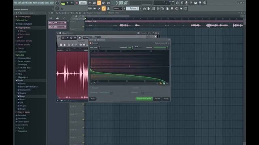Toggle Edison's loop button

pyautogui.click(x=63, y=38)
